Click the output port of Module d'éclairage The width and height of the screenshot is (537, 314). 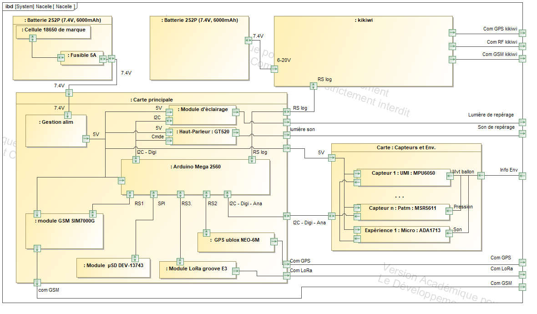pyautogui.click(x=236, y=112)
